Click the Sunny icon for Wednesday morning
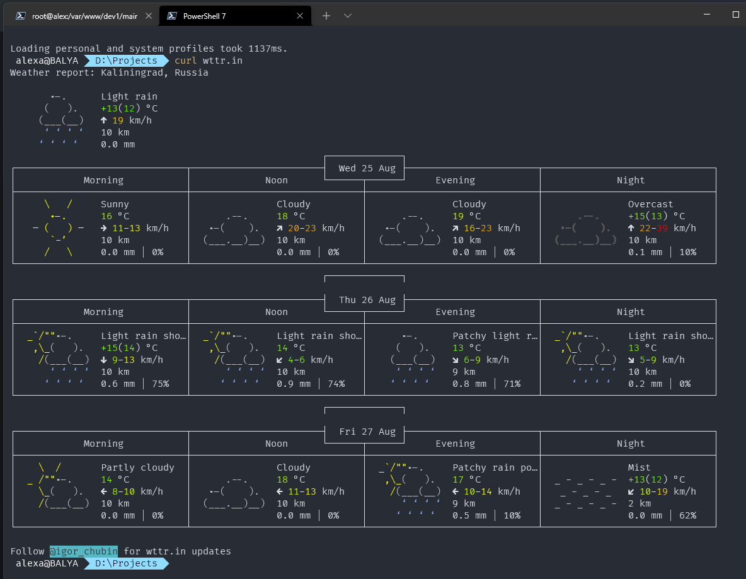Viewport: 746px width, 579px height. (59, 228)
